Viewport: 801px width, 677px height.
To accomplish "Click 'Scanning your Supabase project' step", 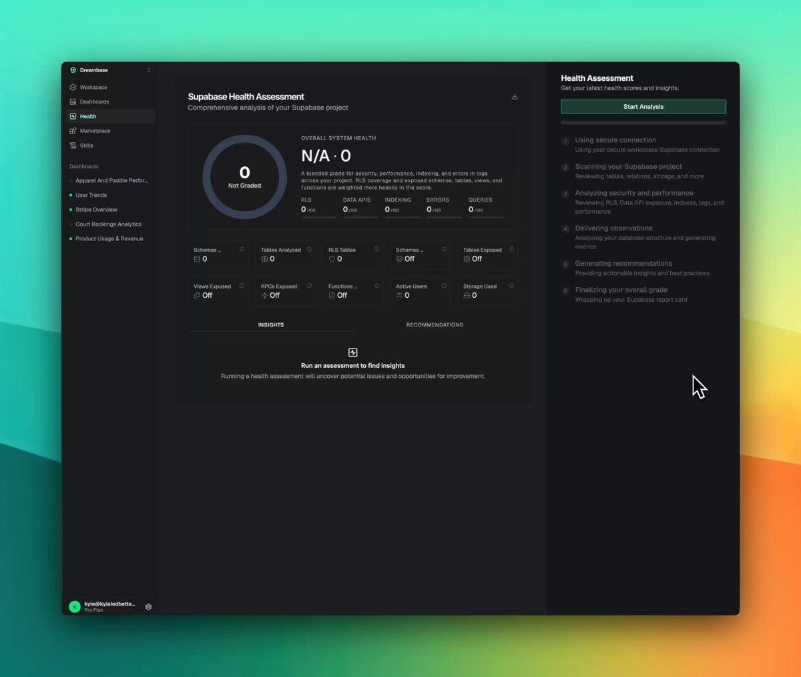I will [629, 167].
